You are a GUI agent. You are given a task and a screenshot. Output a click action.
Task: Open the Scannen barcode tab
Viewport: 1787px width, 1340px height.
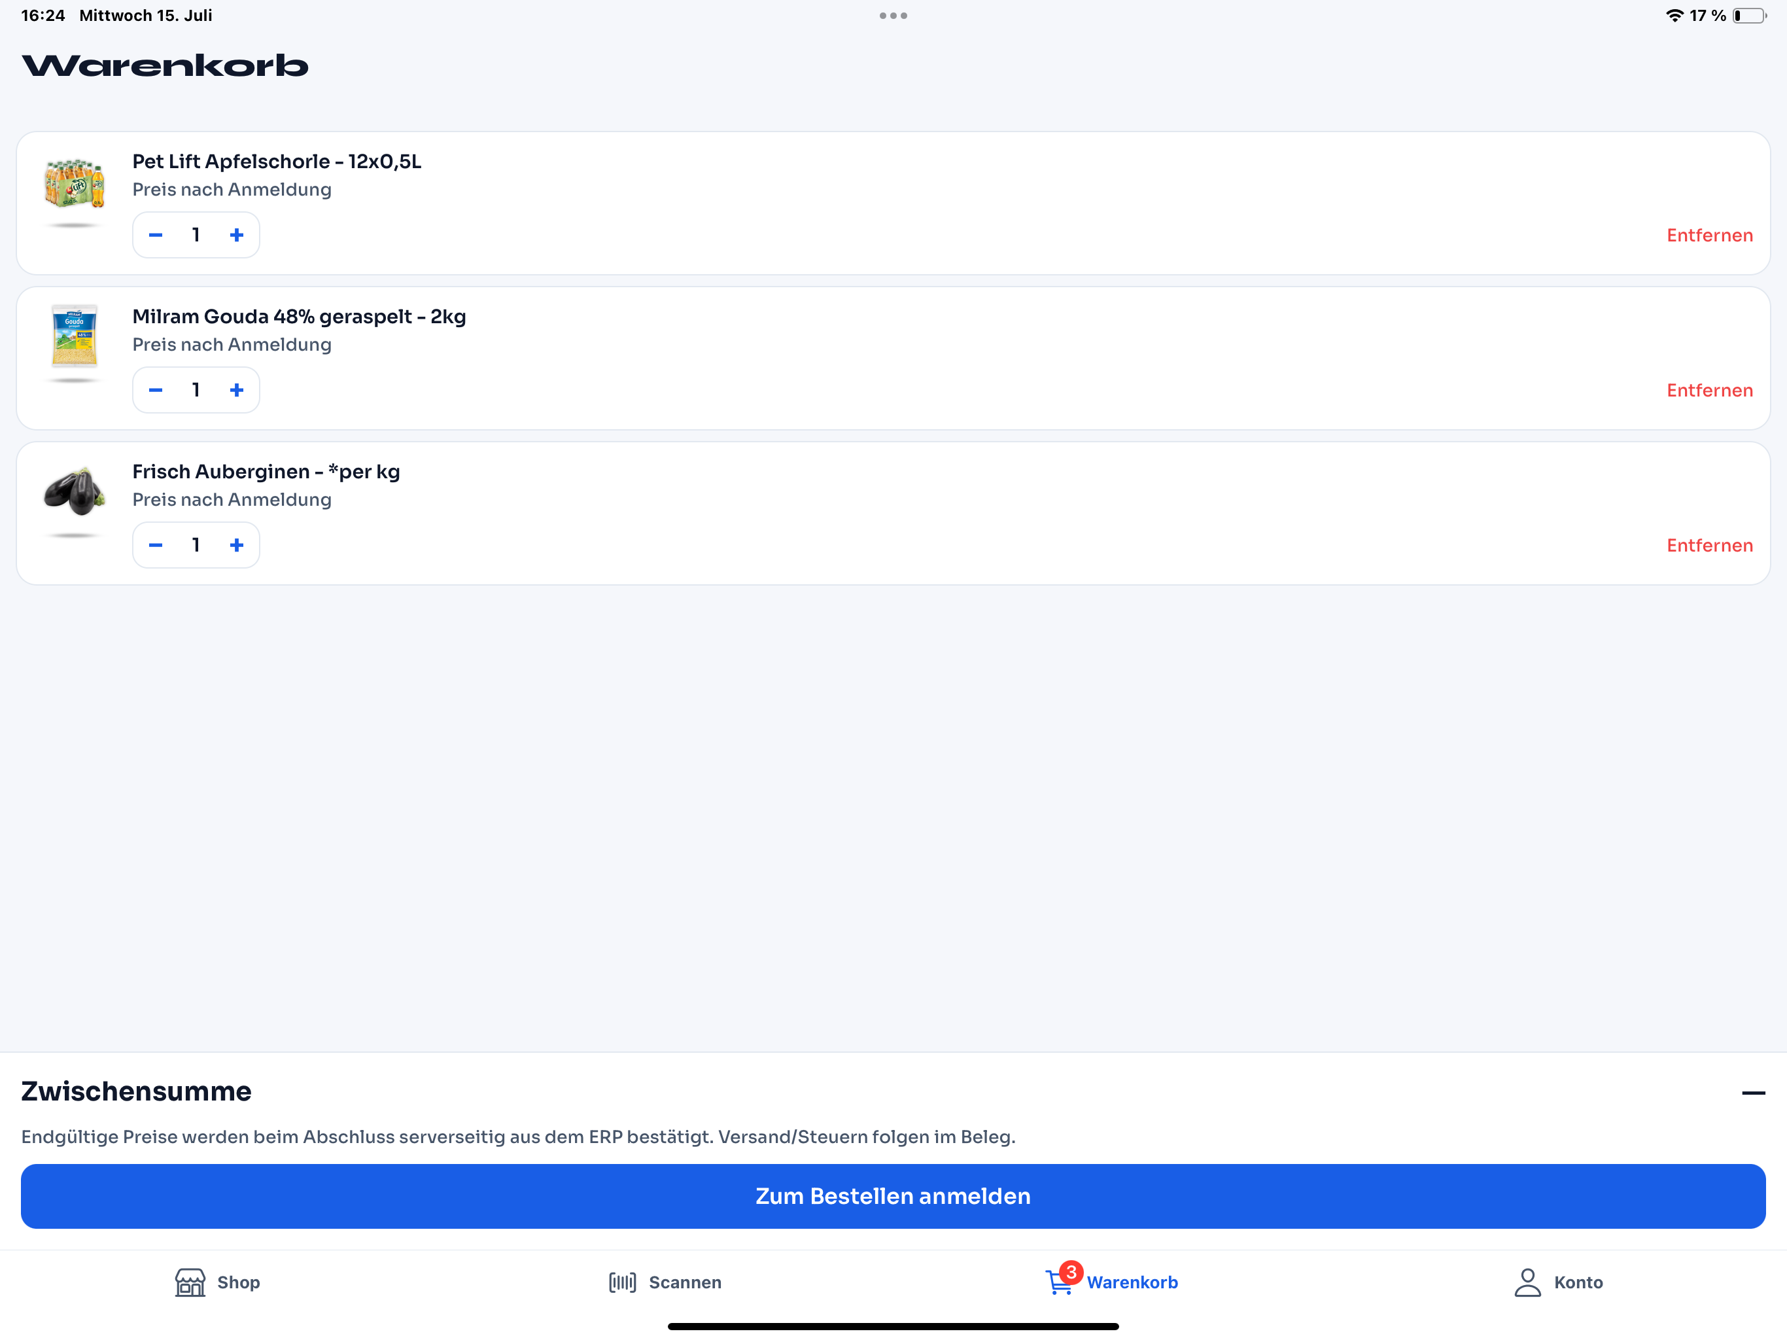pyautogui.click(x=664, y=1282)
